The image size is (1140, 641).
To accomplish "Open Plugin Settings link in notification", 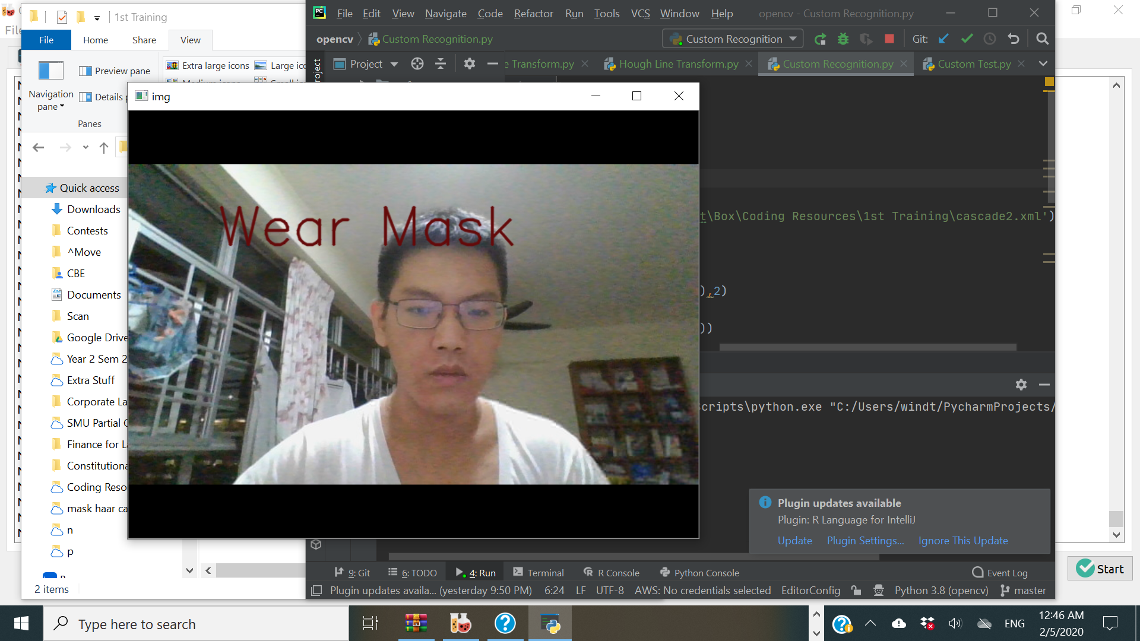I will tap(865, 541).
